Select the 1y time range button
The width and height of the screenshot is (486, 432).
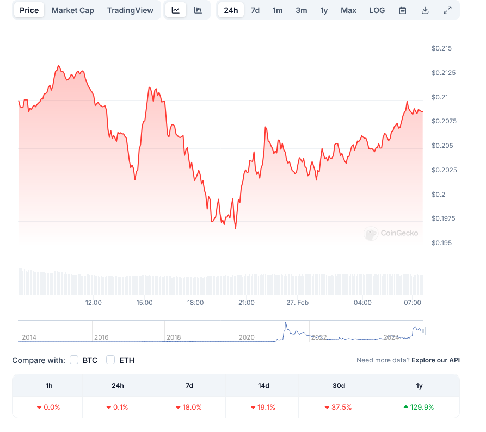324,10
